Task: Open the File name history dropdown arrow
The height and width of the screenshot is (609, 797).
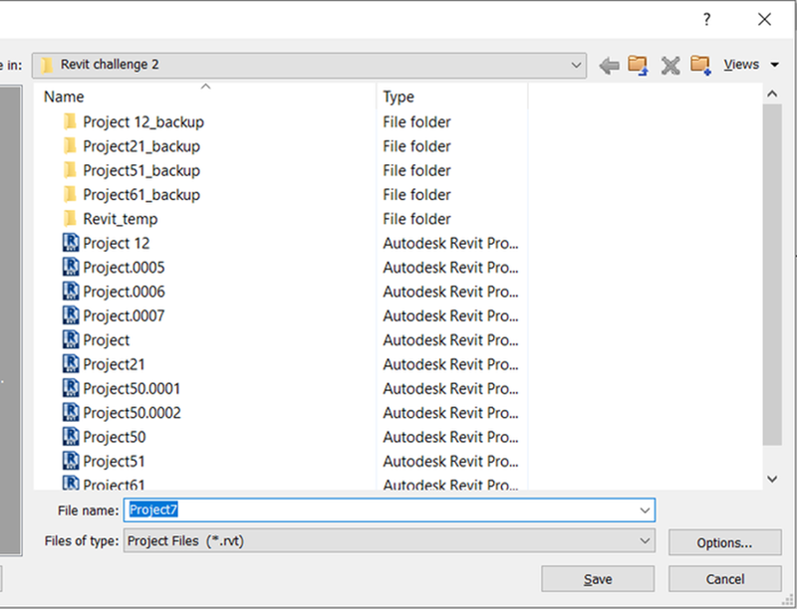Action: [645, 510]
